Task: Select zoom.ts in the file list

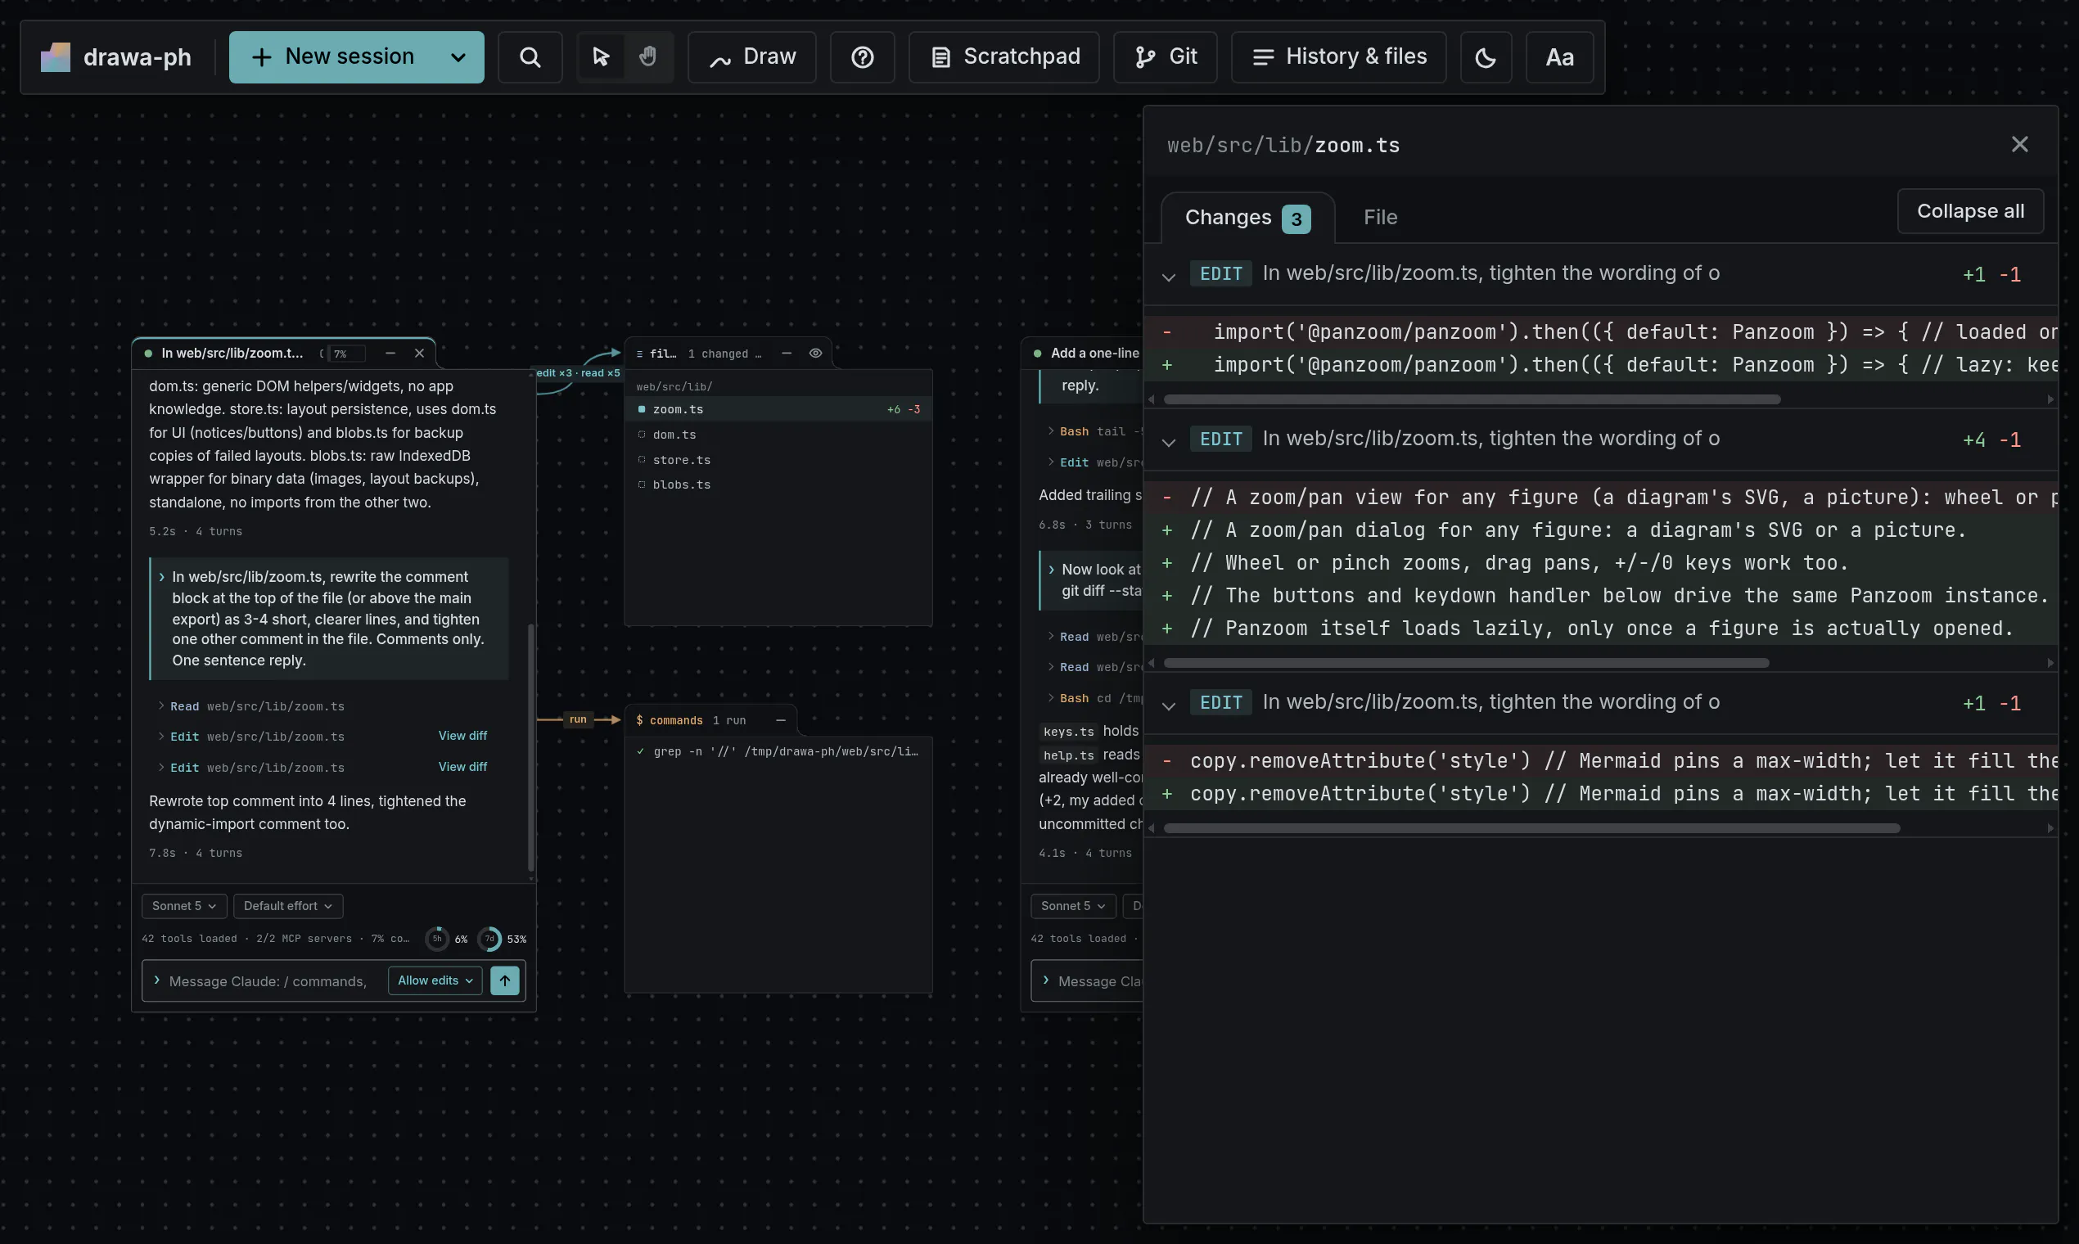Action: point(778,409)
